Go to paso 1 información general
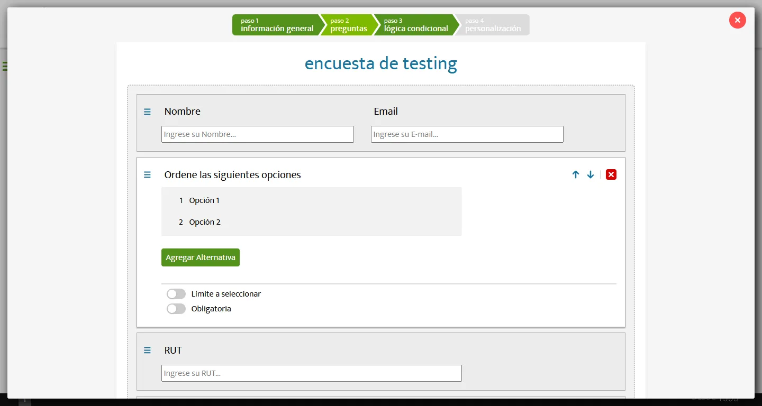Image resolution: width=762 pixels, height=406 pixels. coord(276,24)
